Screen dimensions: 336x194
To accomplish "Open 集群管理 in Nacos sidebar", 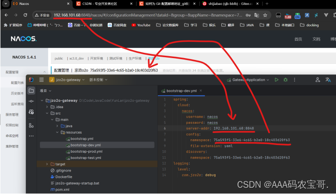I will (12, 146).
